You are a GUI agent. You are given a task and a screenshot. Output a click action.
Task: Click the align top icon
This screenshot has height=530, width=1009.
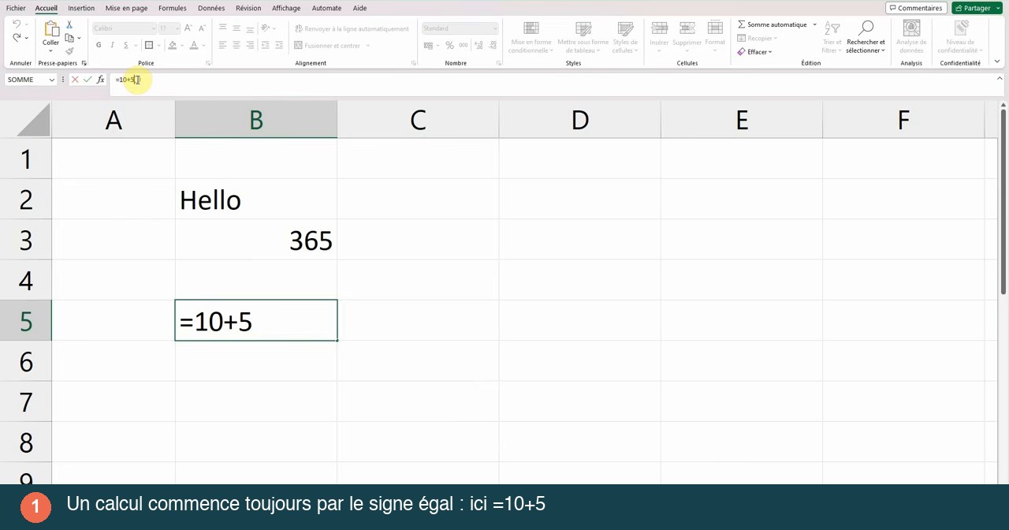222,28
